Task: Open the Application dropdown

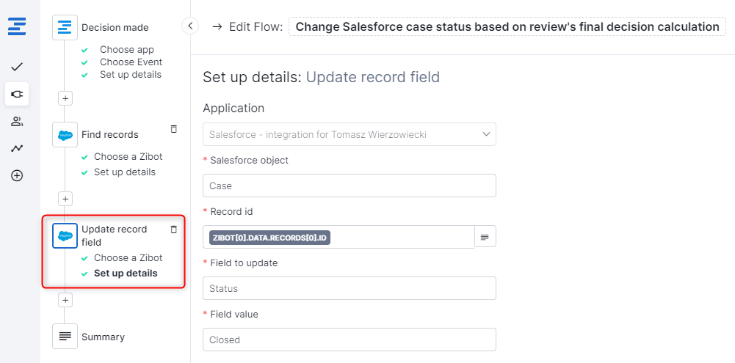Action: tap(349, 134)
